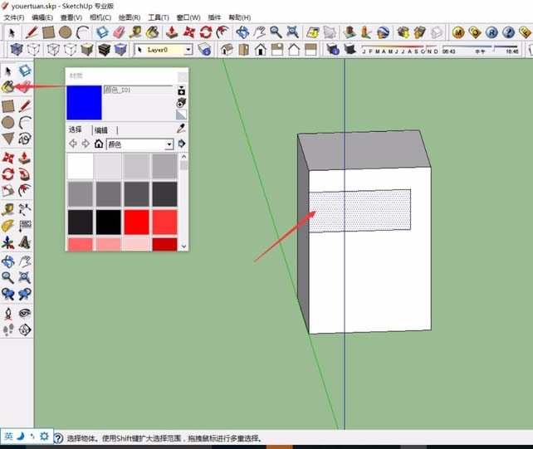Viewport: 533px width, 449px height.
Task: Open the Layer0 layer dropdown
Action: [x=188, y=50]
